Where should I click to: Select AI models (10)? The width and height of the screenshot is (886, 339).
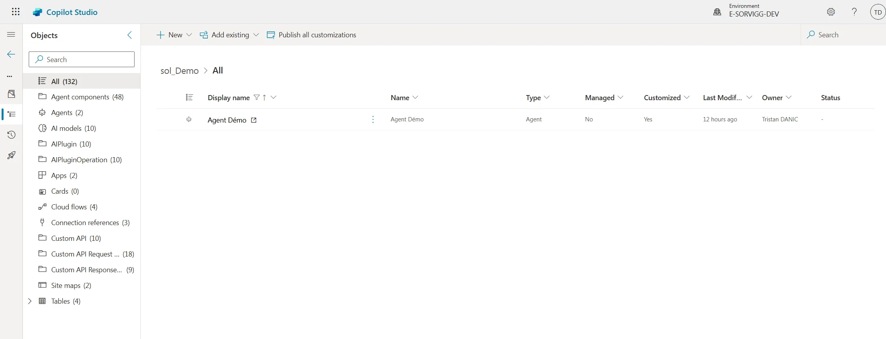coord(82,128)
